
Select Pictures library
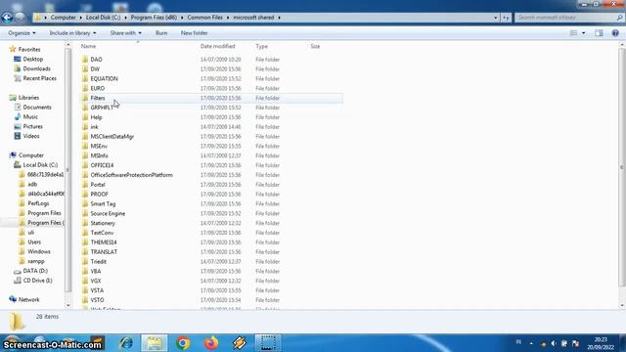click(x=32, y=126)
